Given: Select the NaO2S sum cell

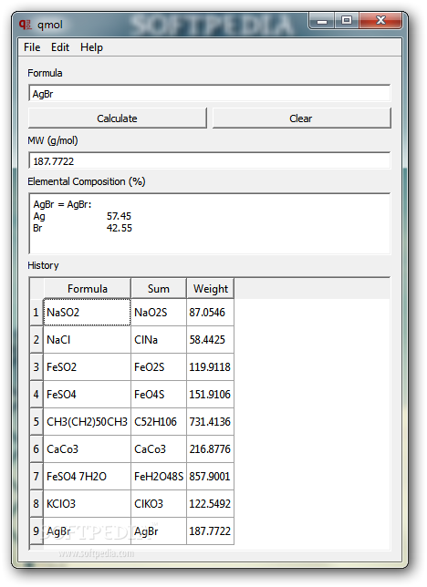Looking at the screenshot, I should coord(159,313).
